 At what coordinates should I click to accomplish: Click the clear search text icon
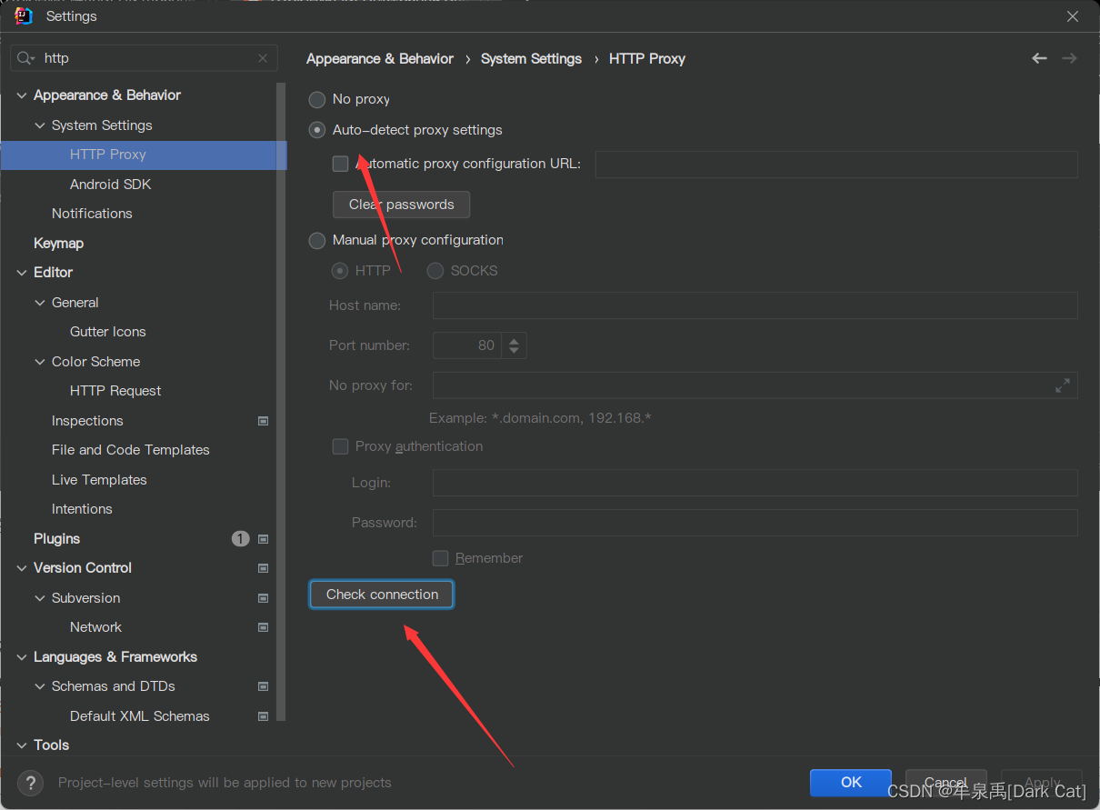pos(263,58)
